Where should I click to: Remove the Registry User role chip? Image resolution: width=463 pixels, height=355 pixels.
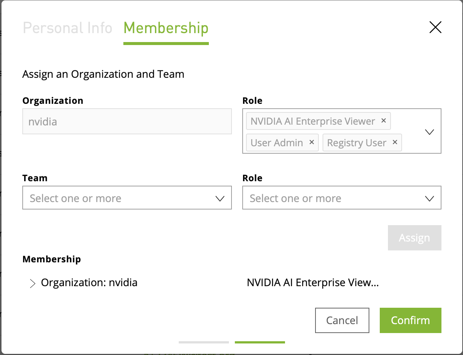tap(395, 143)
